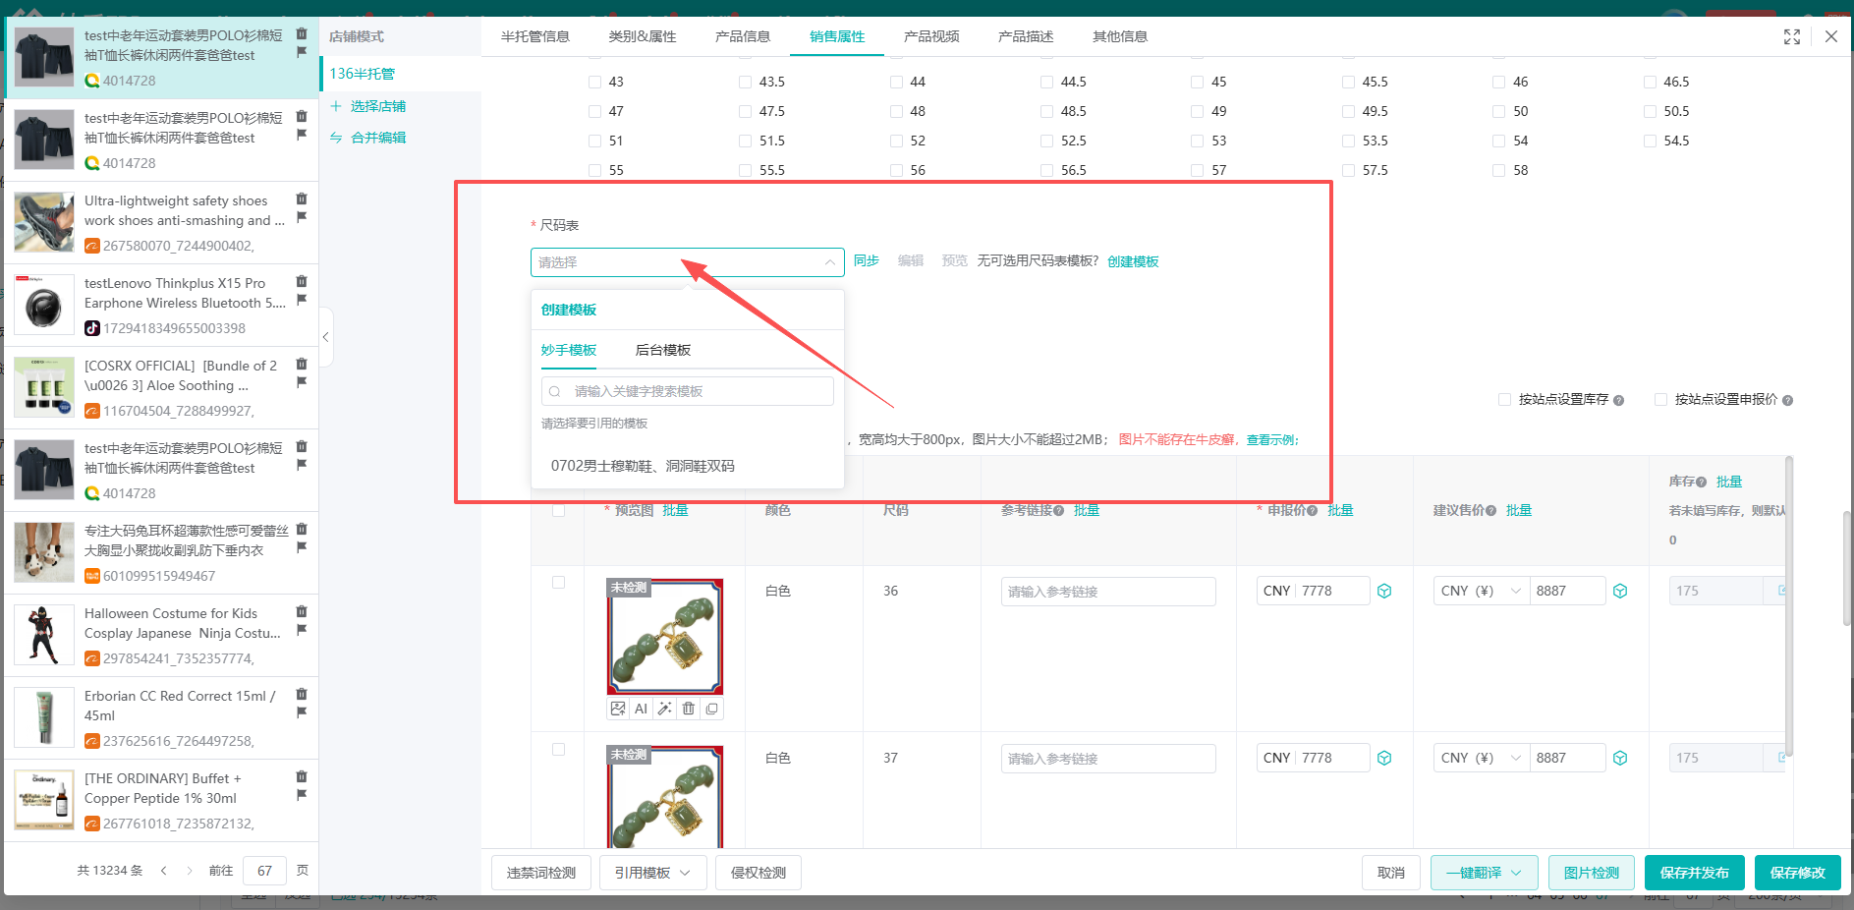Tick the size 50.5 checkbox
The width and height of the screenshot is (1854, 910).
coord(1650,111)
